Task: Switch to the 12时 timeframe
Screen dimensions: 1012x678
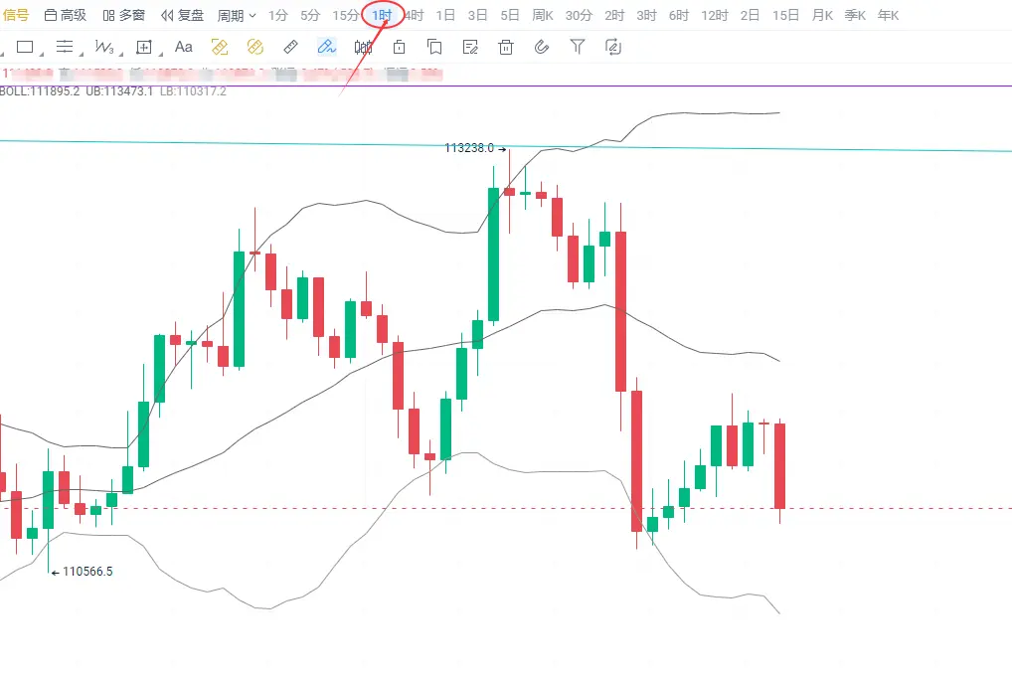Action: coord(715,16)
